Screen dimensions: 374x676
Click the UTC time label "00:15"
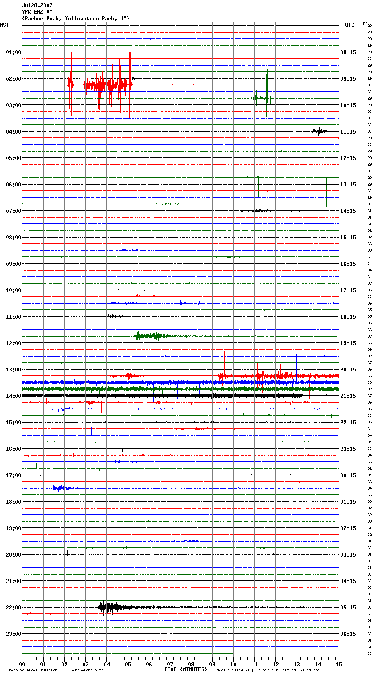pos(348,475)
